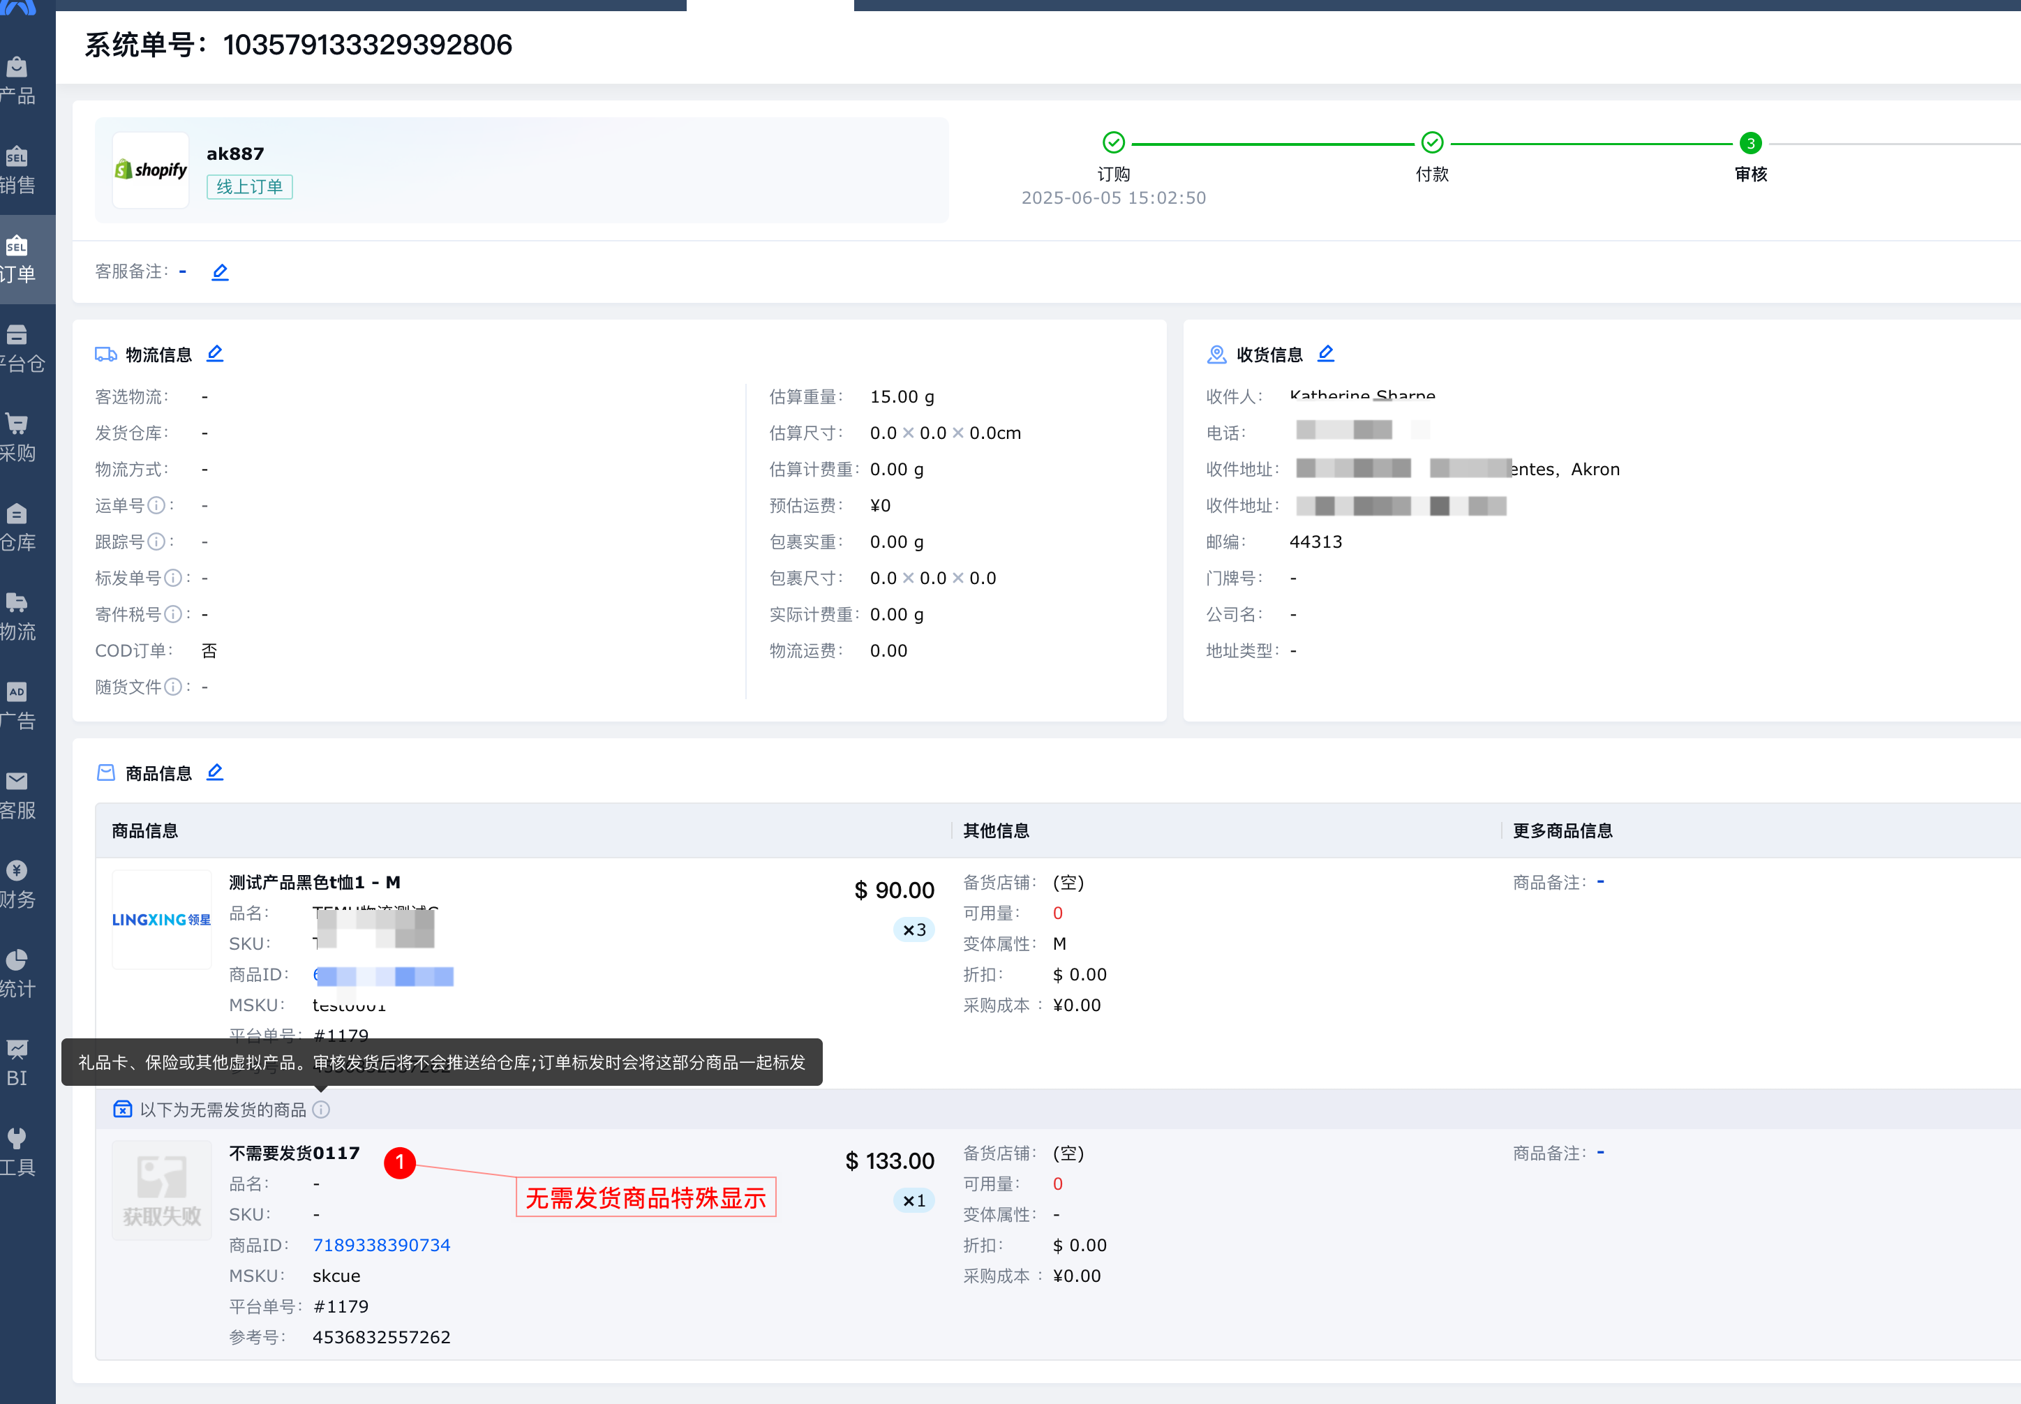The height and width of the screenshot is (1404, 2021).
Task: Click the blurred 商品ID link of first product
Action: (x=384, y=976)
